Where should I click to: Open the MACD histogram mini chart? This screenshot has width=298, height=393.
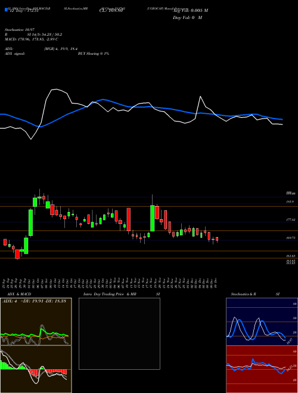click(x=36, y=369)
